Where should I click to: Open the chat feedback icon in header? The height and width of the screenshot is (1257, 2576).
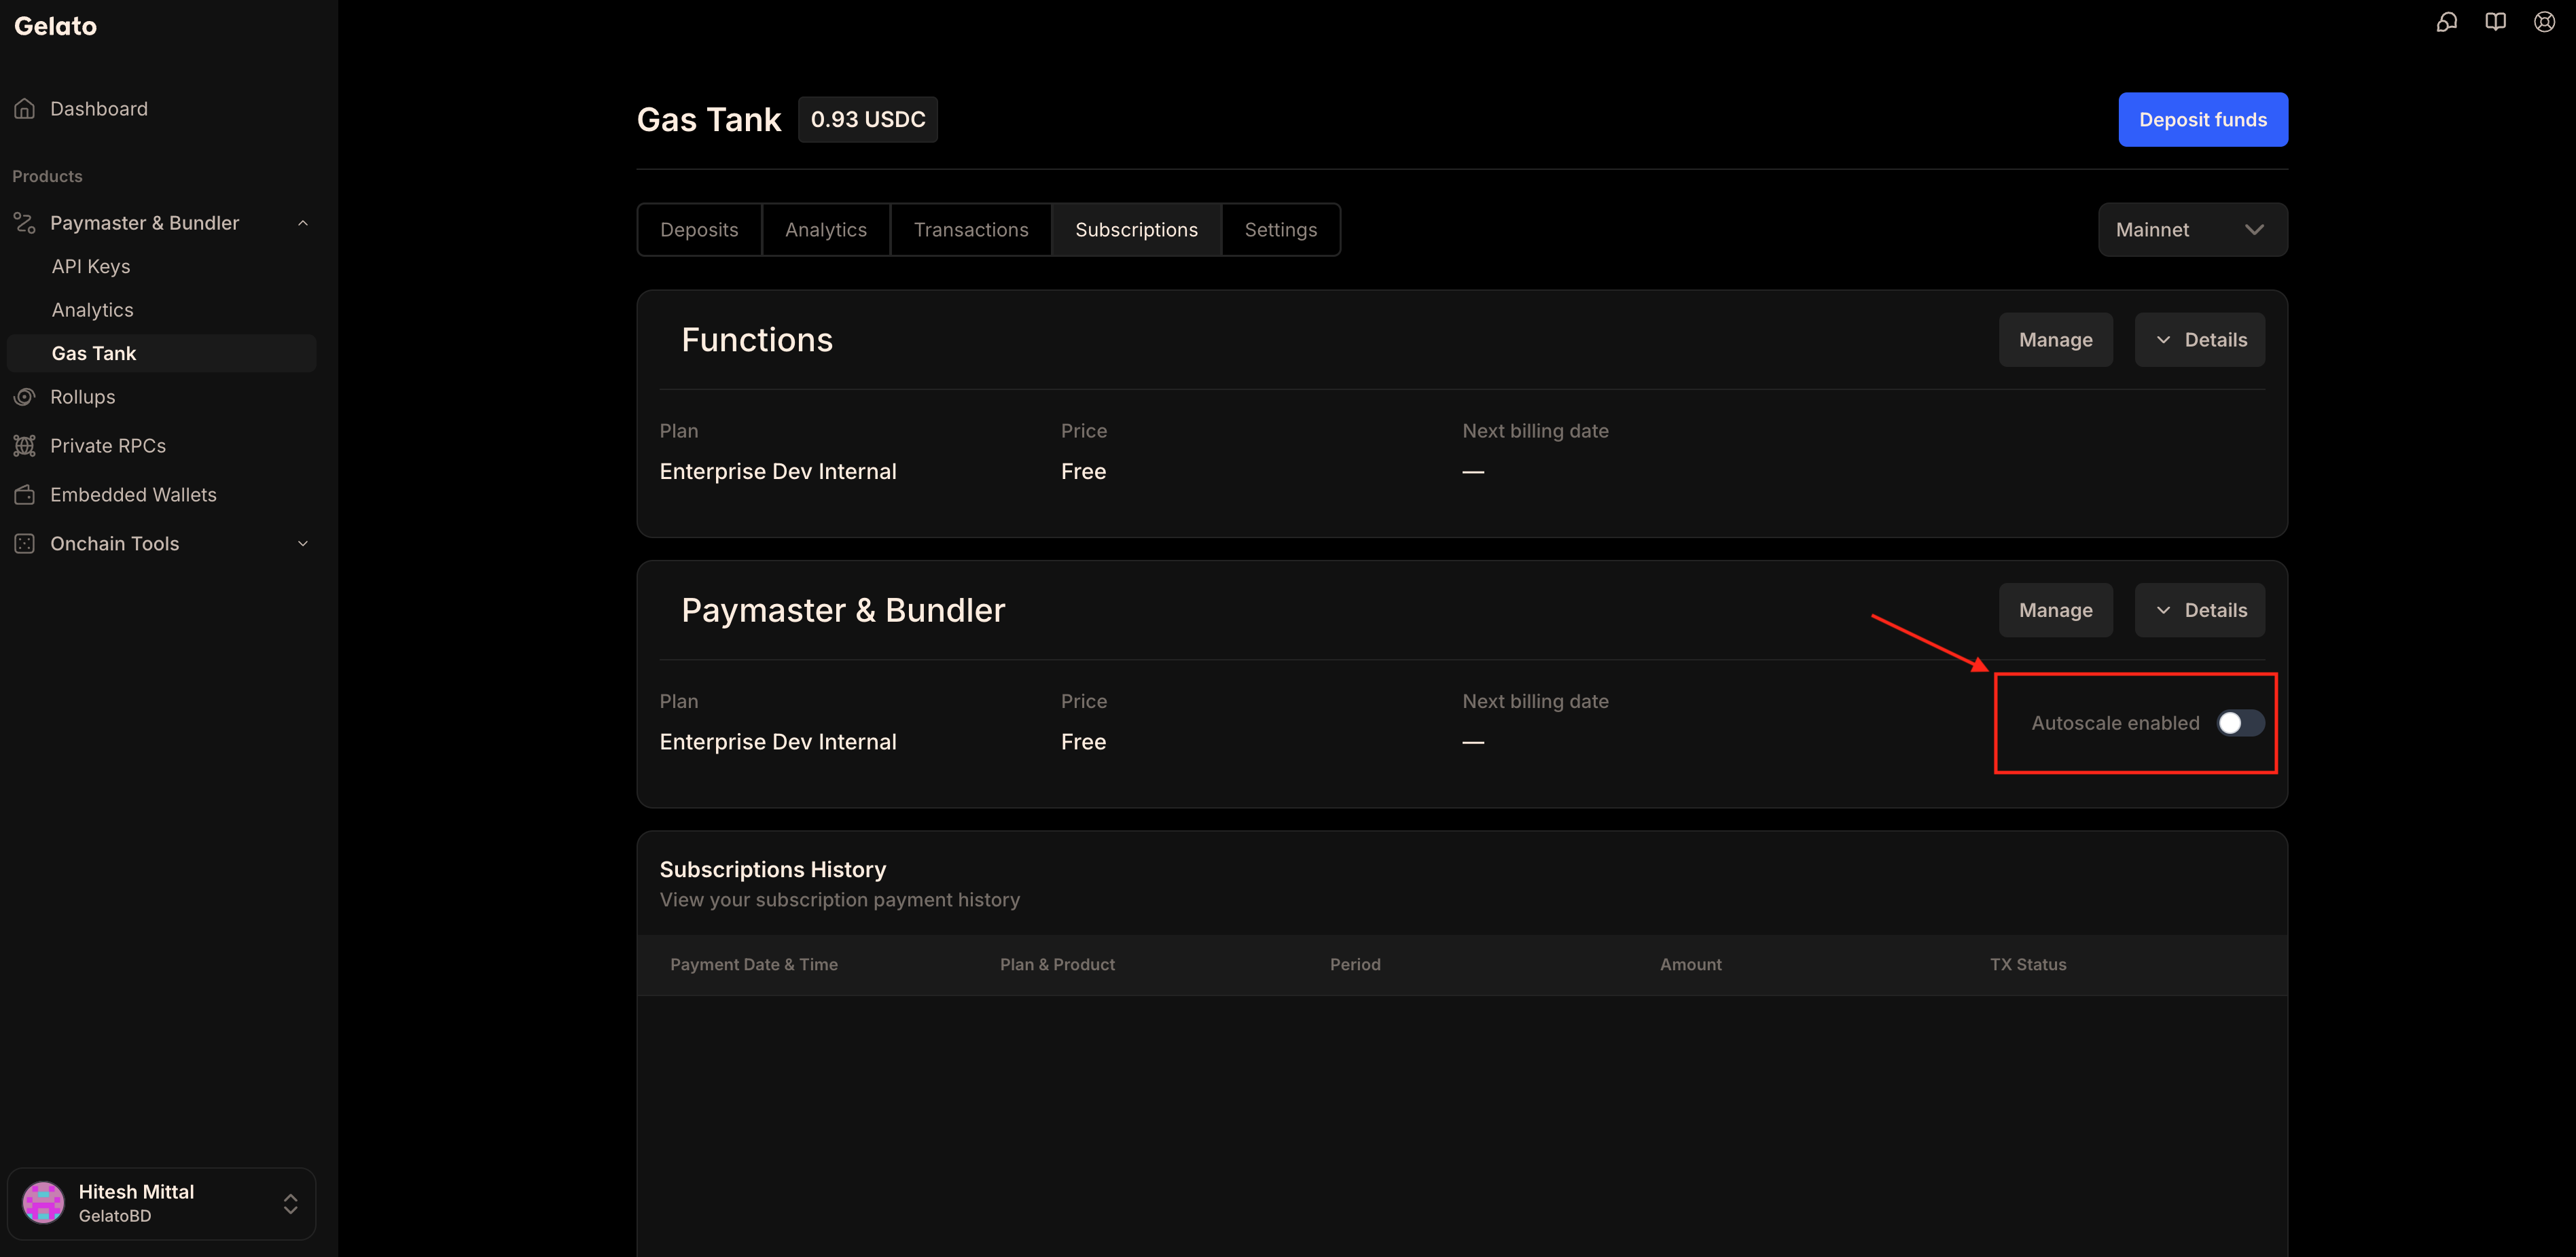click(x=2446, y=22)
